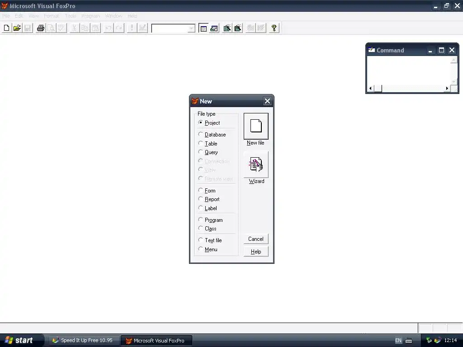463x347 pixels.
Task: Select the Project file type
Action: [x=209, y=123]
